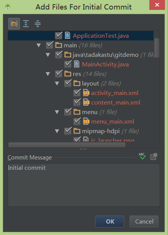The width and height of the screenshot is (168, 235).
Task: Collapse the layout folder arrow
Action: 57,84
